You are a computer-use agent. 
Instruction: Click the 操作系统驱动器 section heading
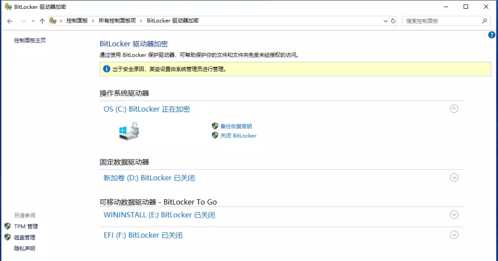click(124, 93)
